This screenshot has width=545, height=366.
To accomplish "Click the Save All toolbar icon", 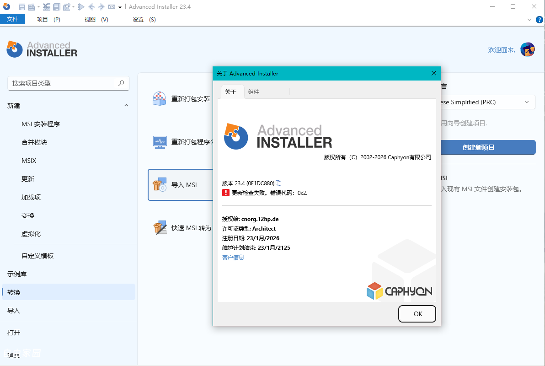I will point(57,6).
